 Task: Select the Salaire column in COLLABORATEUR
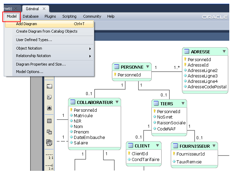pyautogui.click(x=81, y=143)
